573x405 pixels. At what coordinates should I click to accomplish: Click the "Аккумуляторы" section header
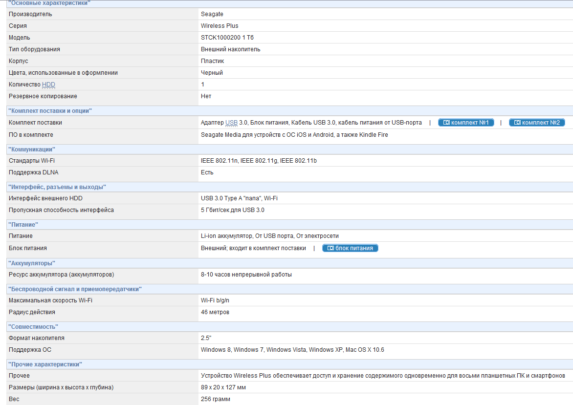coord(32,263)
